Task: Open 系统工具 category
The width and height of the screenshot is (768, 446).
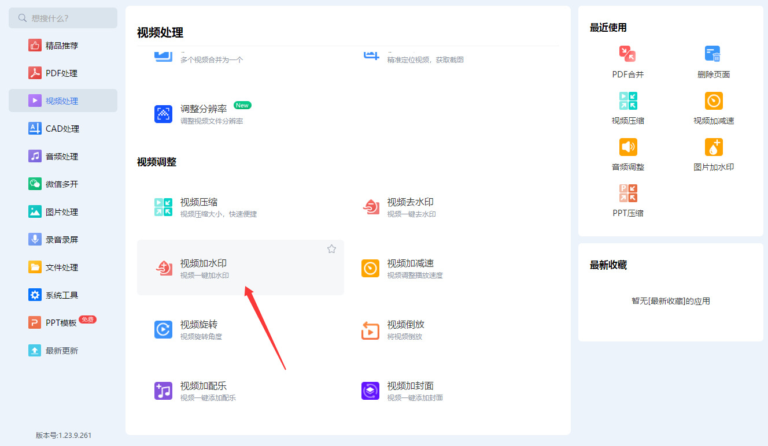Action: point(63,295)
